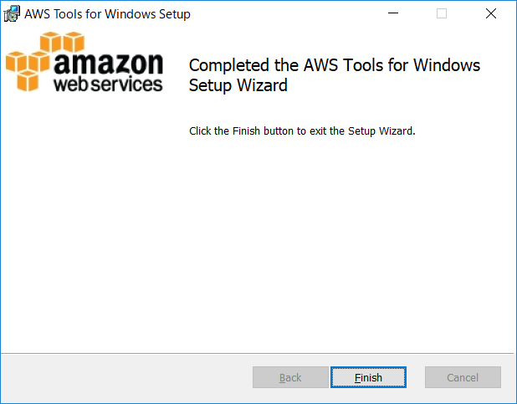Click the underlined B in Back
Screen dimensions: 517x404
coord(282,377)
